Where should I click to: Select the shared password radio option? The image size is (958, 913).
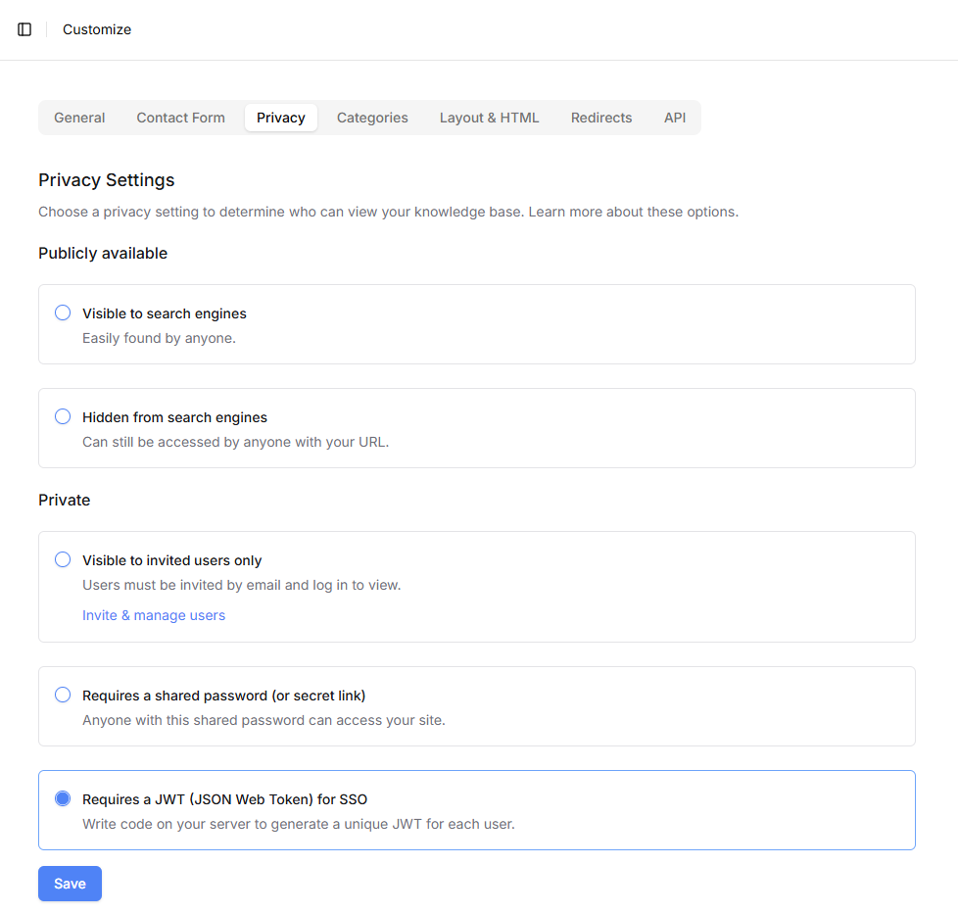(63, 695)
